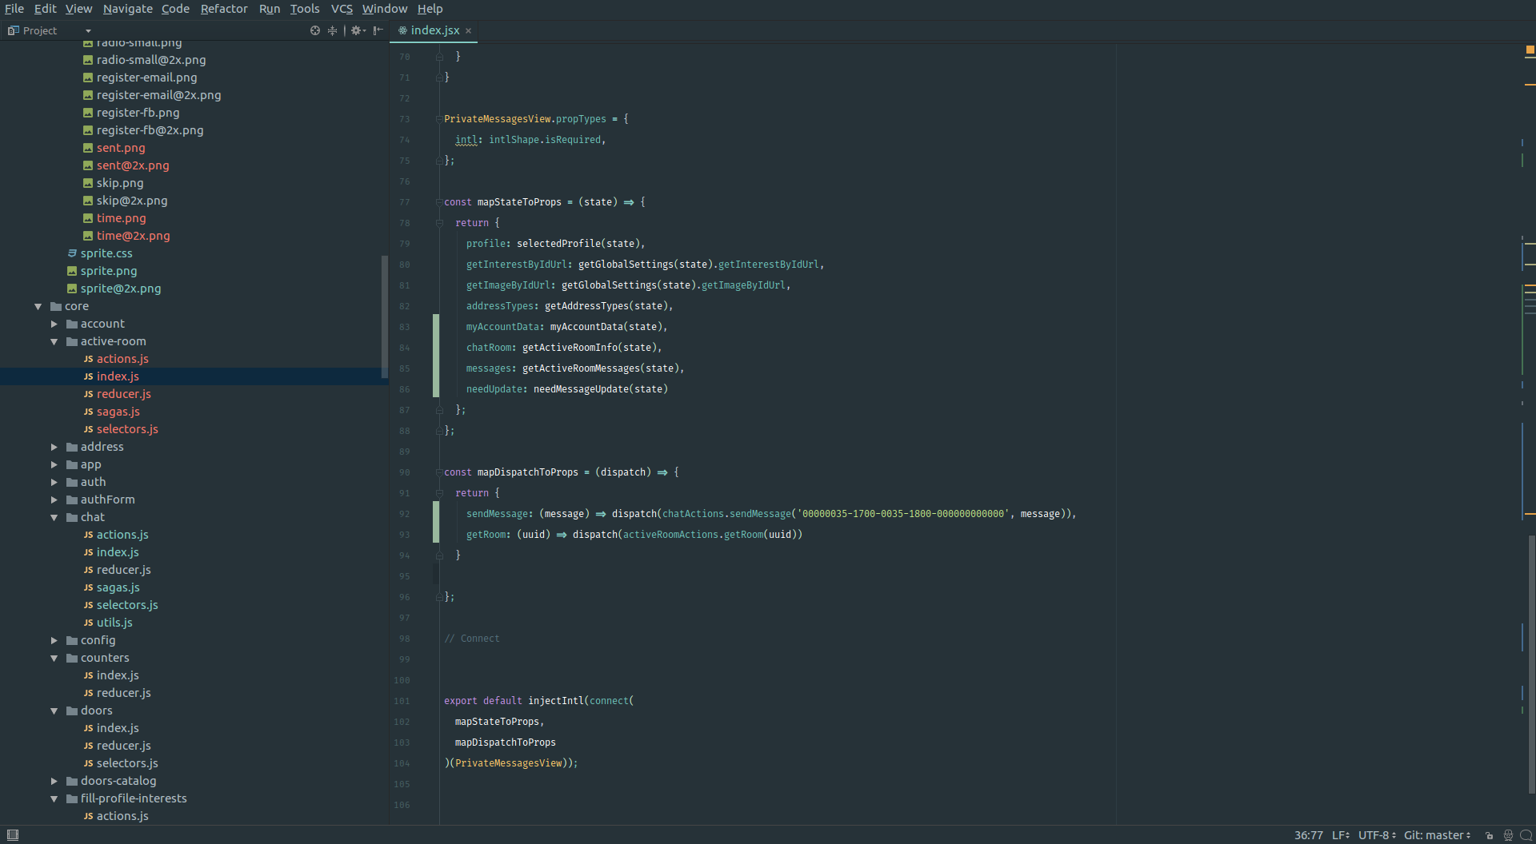
Task: Toggle code folding at line 77 mapStateToProps
Action: point(439,202)
